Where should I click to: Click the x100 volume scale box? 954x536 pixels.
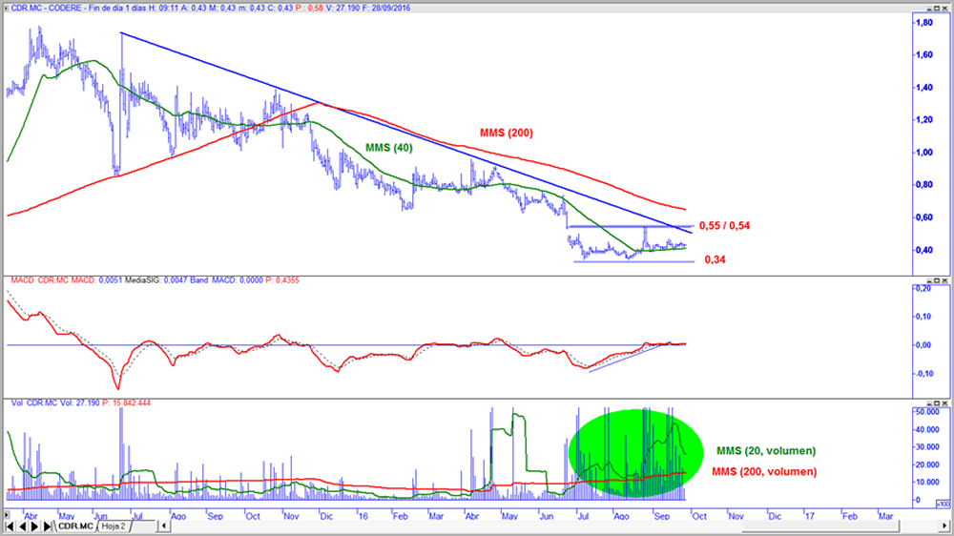click(942, 505)
